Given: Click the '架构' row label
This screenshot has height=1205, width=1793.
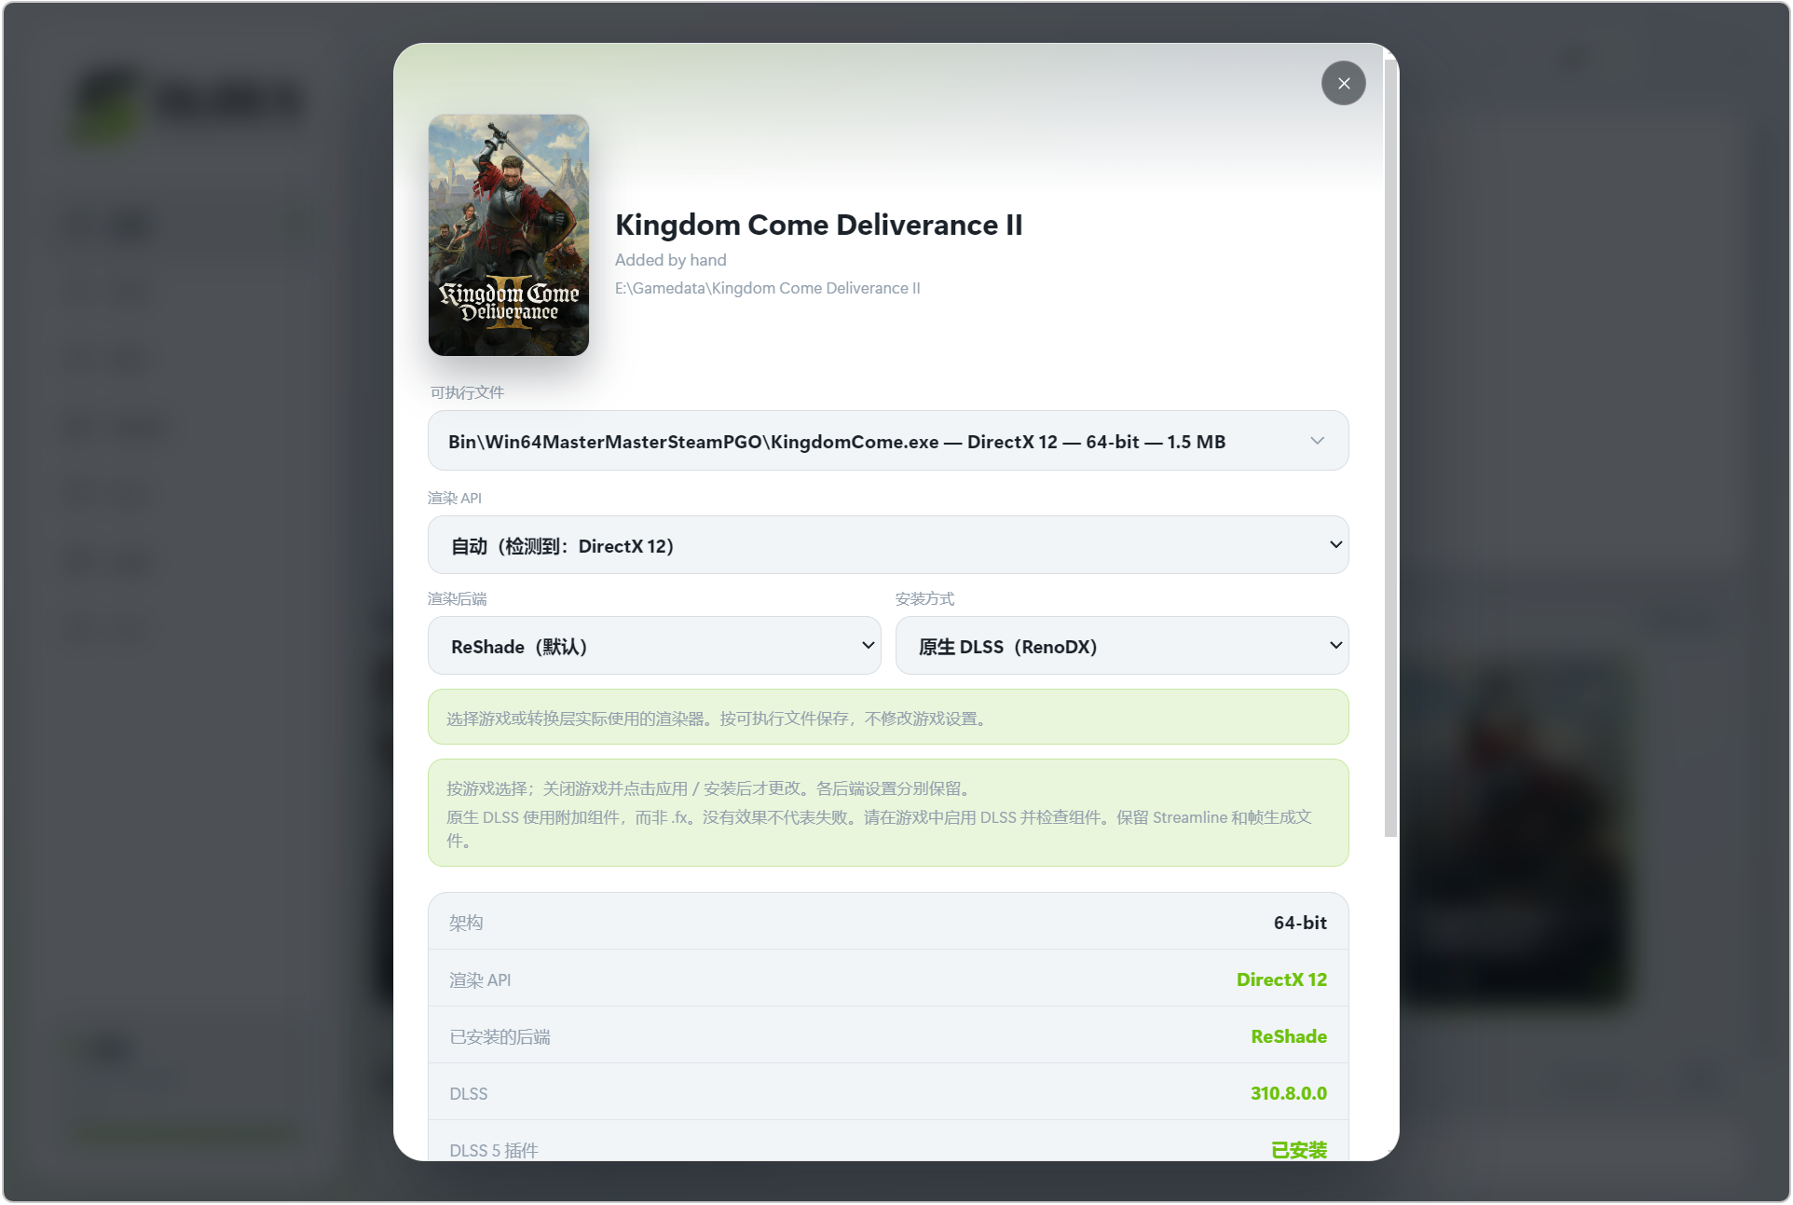Looking at the screenshot, I should (x=466, y=923).
